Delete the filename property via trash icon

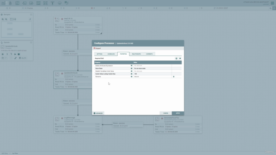coord(174,77)
